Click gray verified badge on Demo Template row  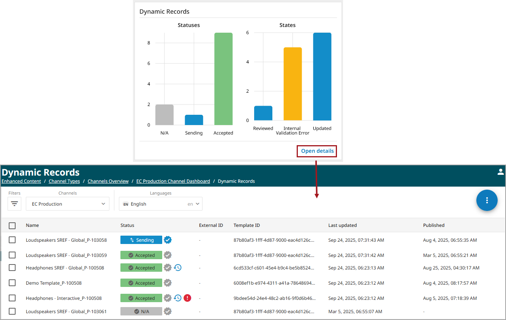tap(168, 283)
